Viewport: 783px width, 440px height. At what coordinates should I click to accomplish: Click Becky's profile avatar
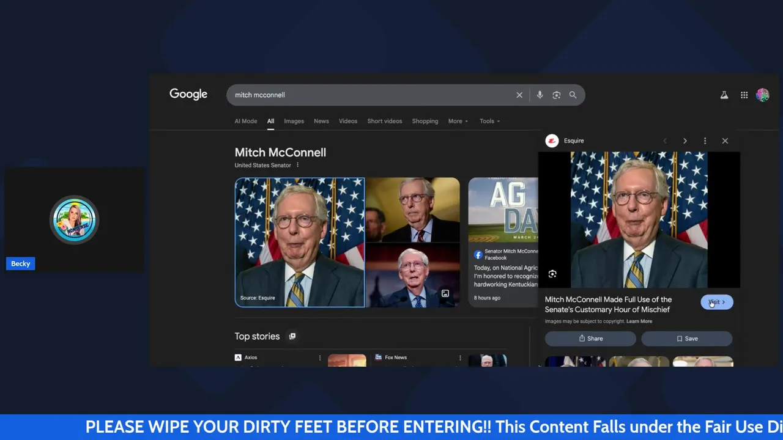click(75, 219)
